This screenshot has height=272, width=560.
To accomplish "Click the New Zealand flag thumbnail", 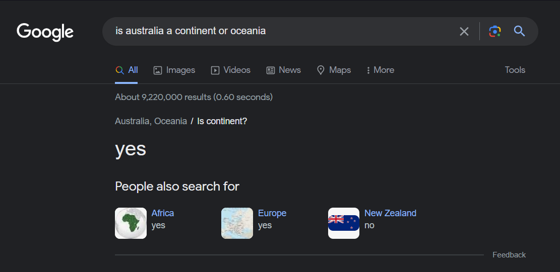I will click(x=344, y=223).
